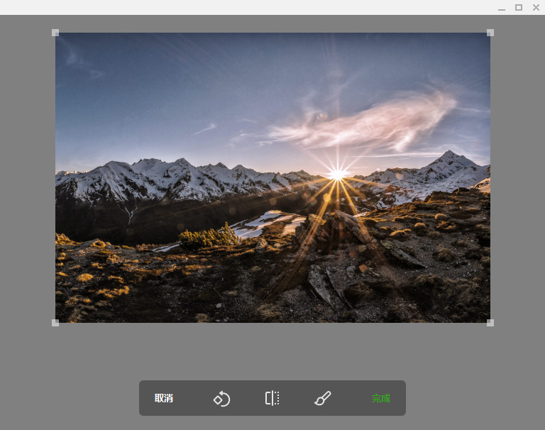Click the large foreground rock slab
Image resolution: width=545 pixels, height=430 pixels.
(323, 284)
